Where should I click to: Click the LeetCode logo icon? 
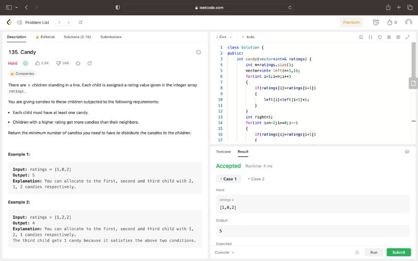pos(9,22)
